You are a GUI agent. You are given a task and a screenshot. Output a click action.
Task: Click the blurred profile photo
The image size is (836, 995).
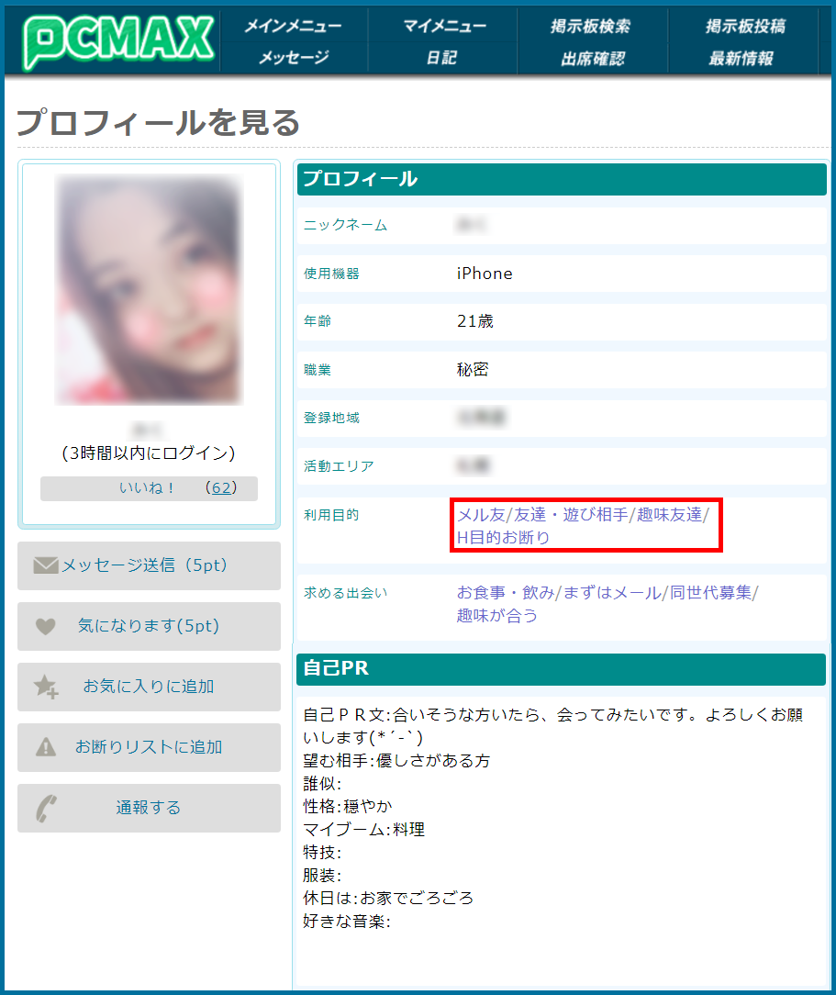[x=149, y=290]
